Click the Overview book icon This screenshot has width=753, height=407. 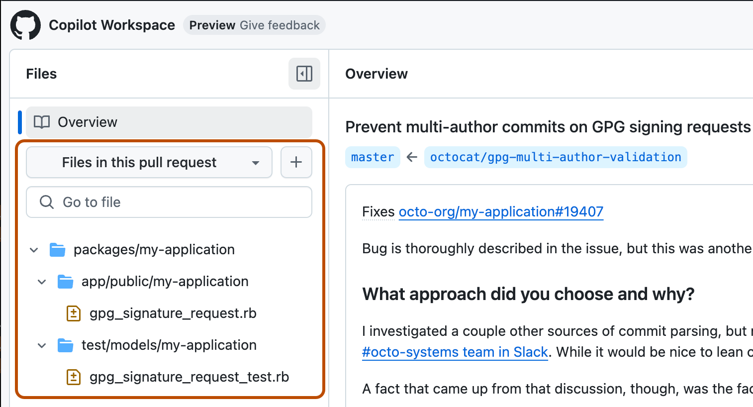click(x=42, y=122)
